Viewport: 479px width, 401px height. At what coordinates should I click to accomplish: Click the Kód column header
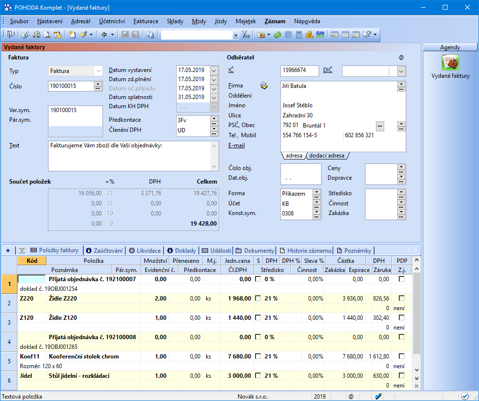tap(32, 261)
